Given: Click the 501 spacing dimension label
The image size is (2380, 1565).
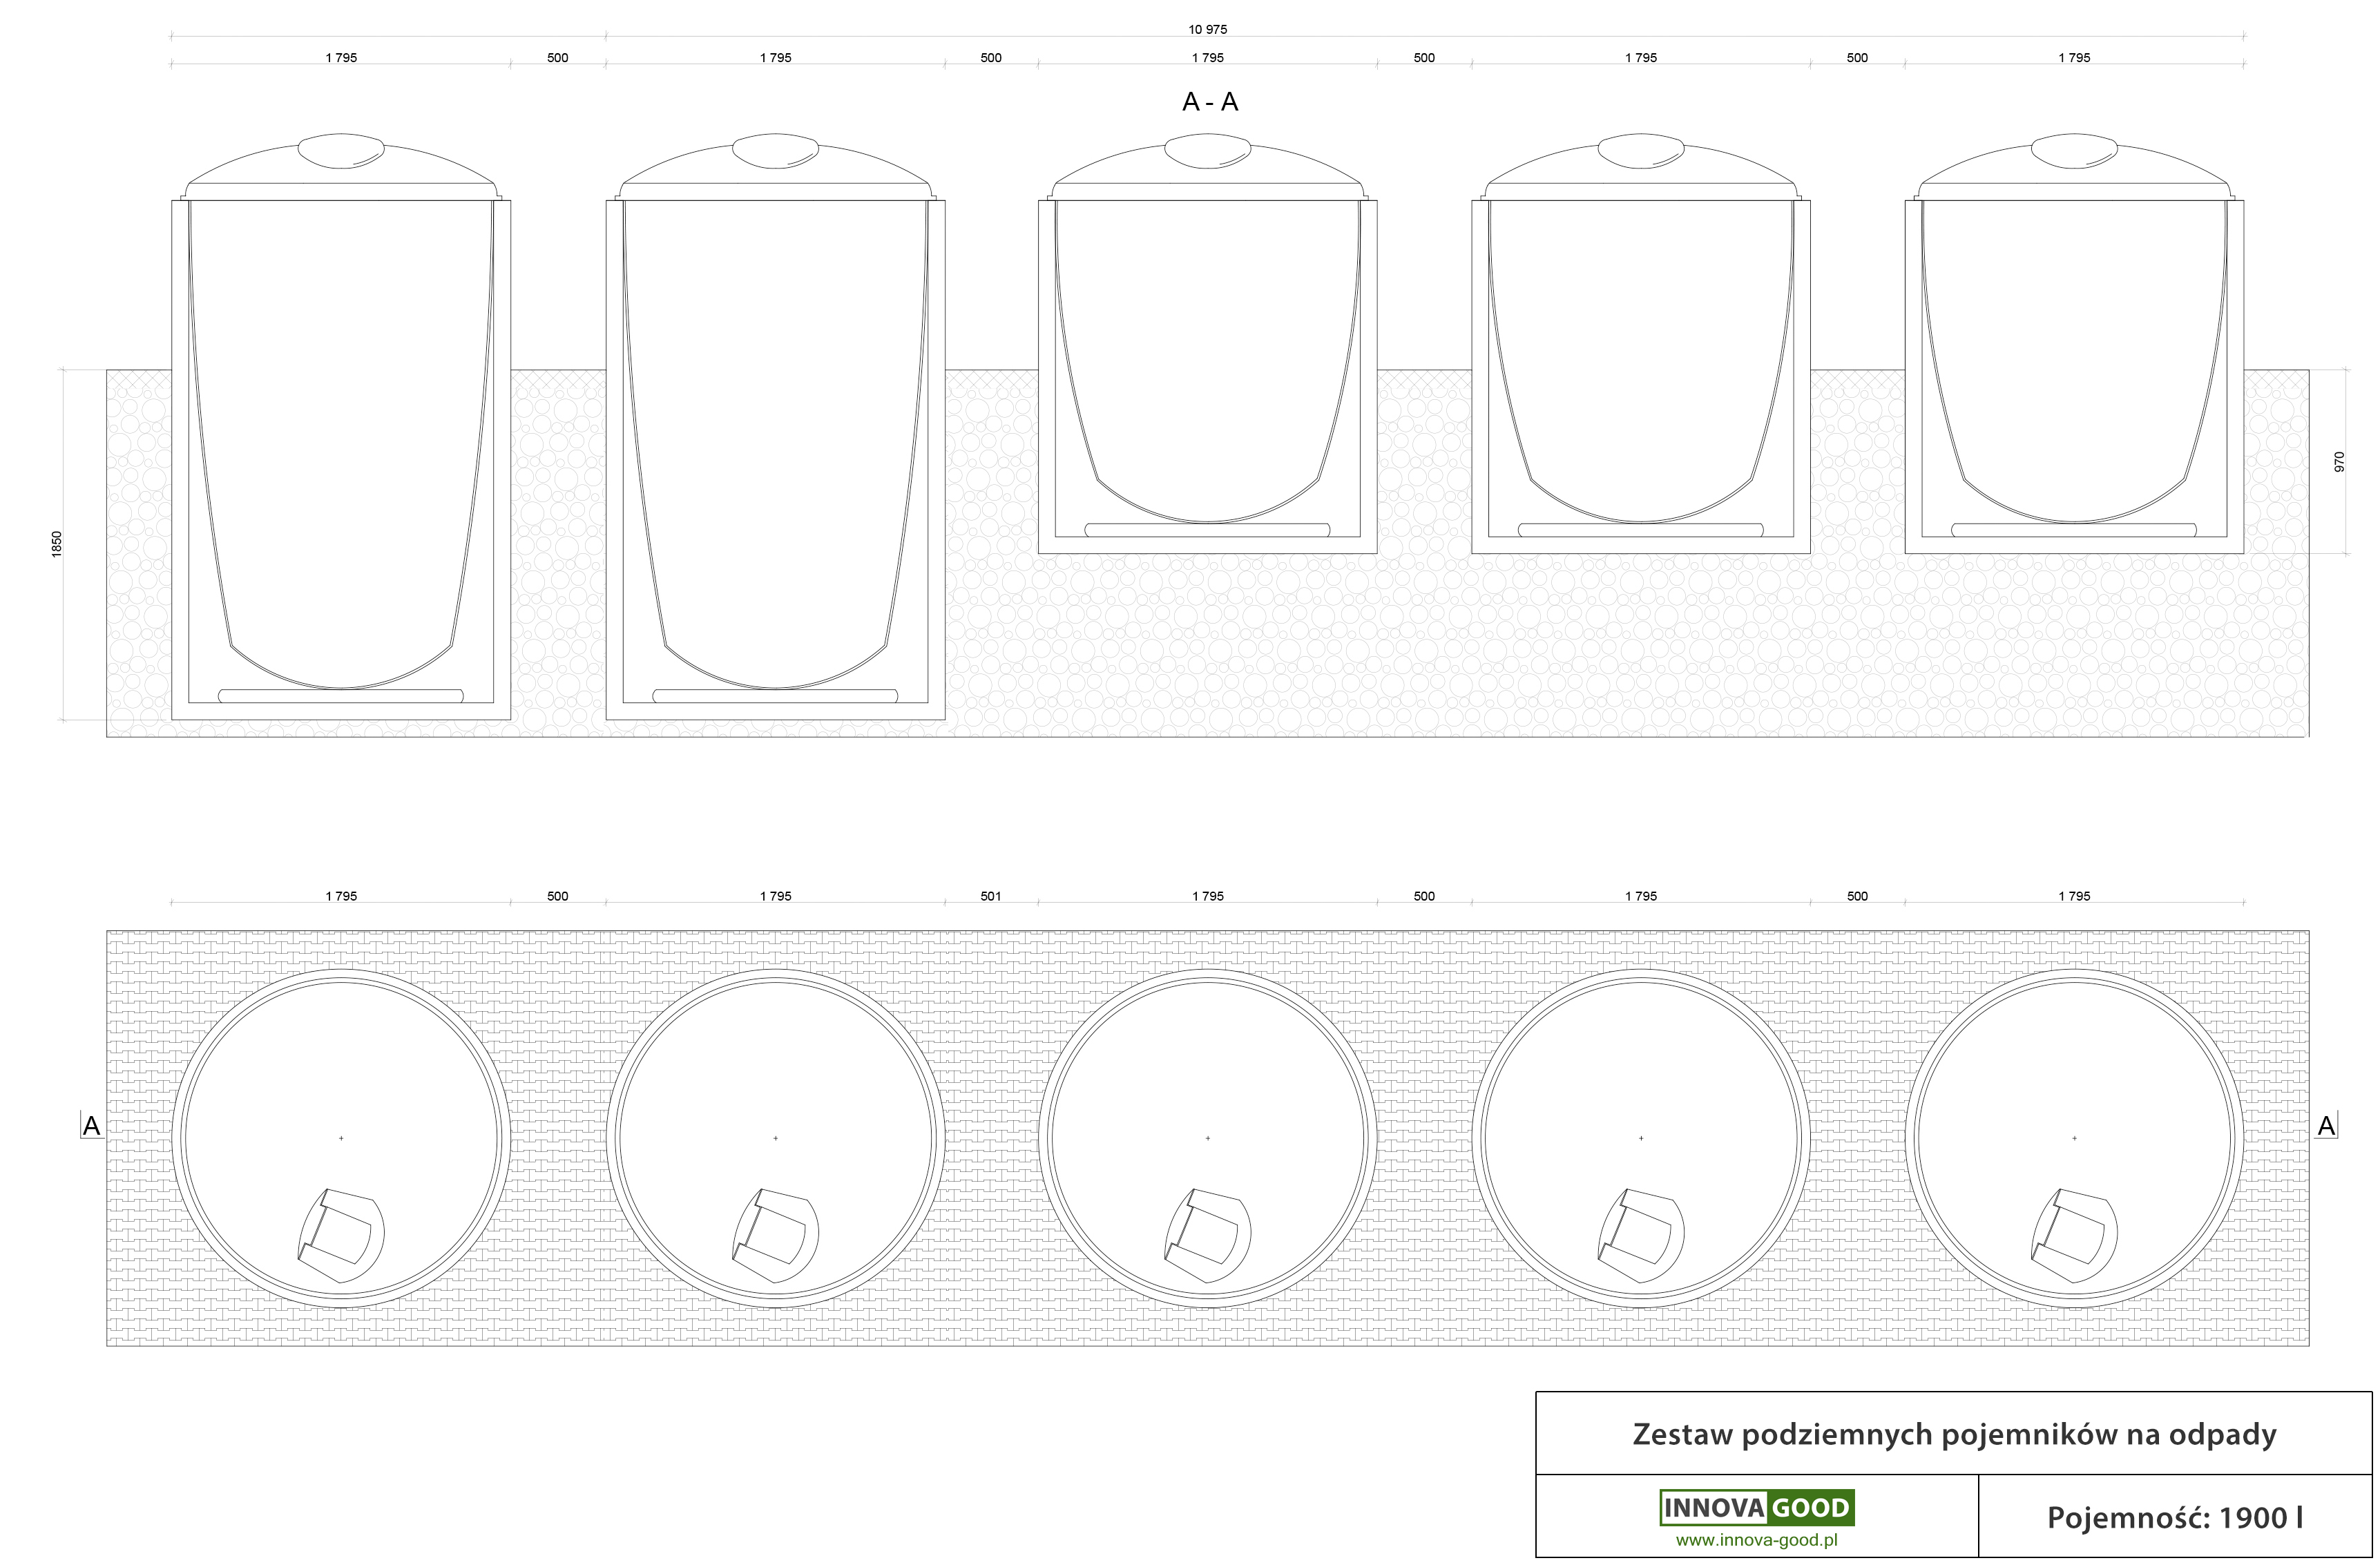Looking at the screenshot, I should click(x=991, y=896).
